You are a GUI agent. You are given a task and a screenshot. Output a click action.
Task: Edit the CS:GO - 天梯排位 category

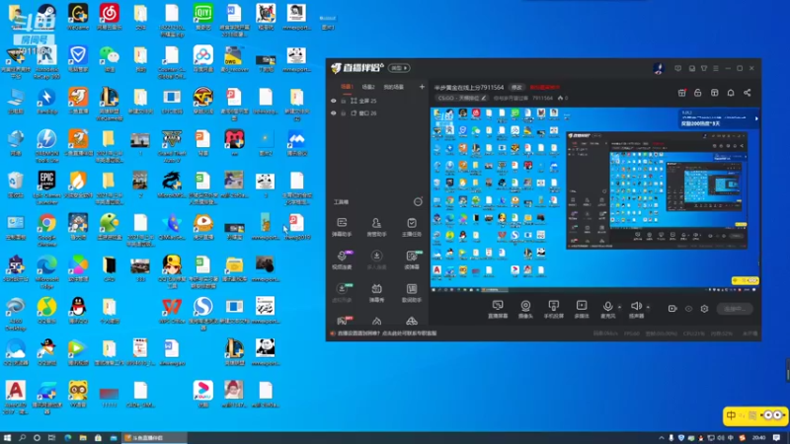[x=461, y=98]
